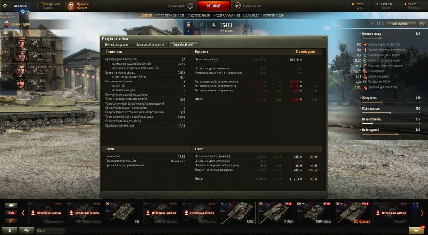
Task: Open the ИССЛЕДОВАНИЯ menu item
Action: click(x=226, y=16)
